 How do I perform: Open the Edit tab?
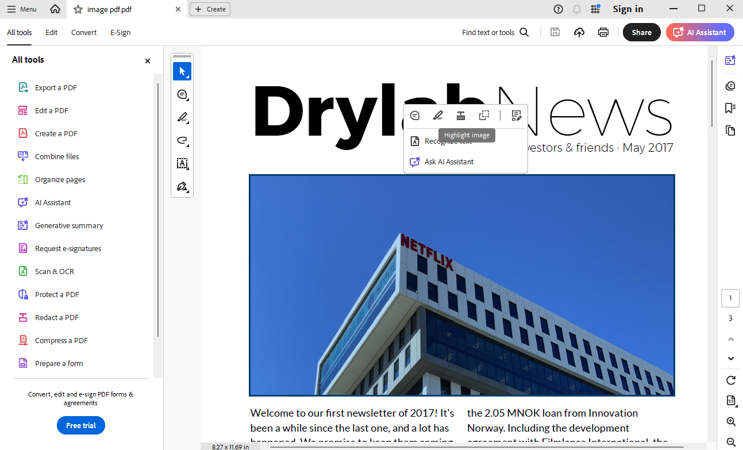pyautogui.click(x=52, y=33)
